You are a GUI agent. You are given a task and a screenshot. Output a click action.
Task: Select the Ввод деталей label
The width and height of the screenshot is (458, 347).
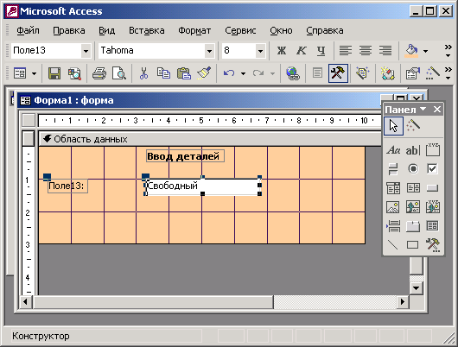click(x=185, y=156)
